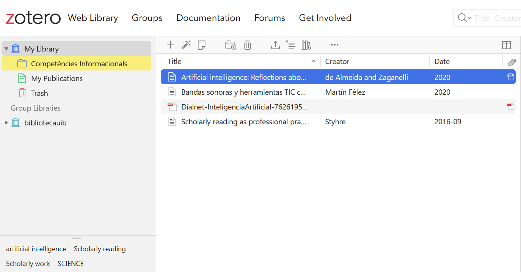This screenshot has width=521, height=272.
Task: Click the article icon of Artificial intelligence
Action: point(172,77)
